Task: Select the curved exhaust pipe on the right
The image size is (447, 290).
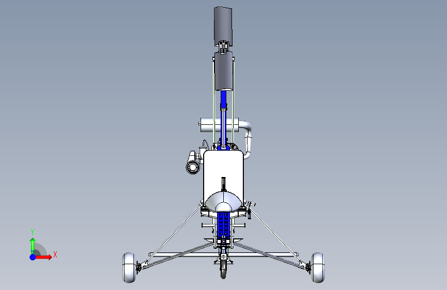Action: coord(247,139)
